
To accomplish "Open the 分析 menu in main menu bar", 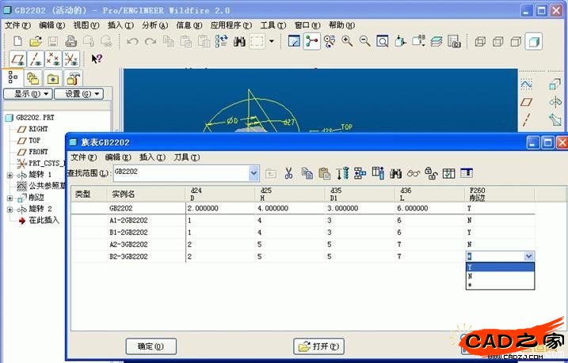I will [154, 25].
